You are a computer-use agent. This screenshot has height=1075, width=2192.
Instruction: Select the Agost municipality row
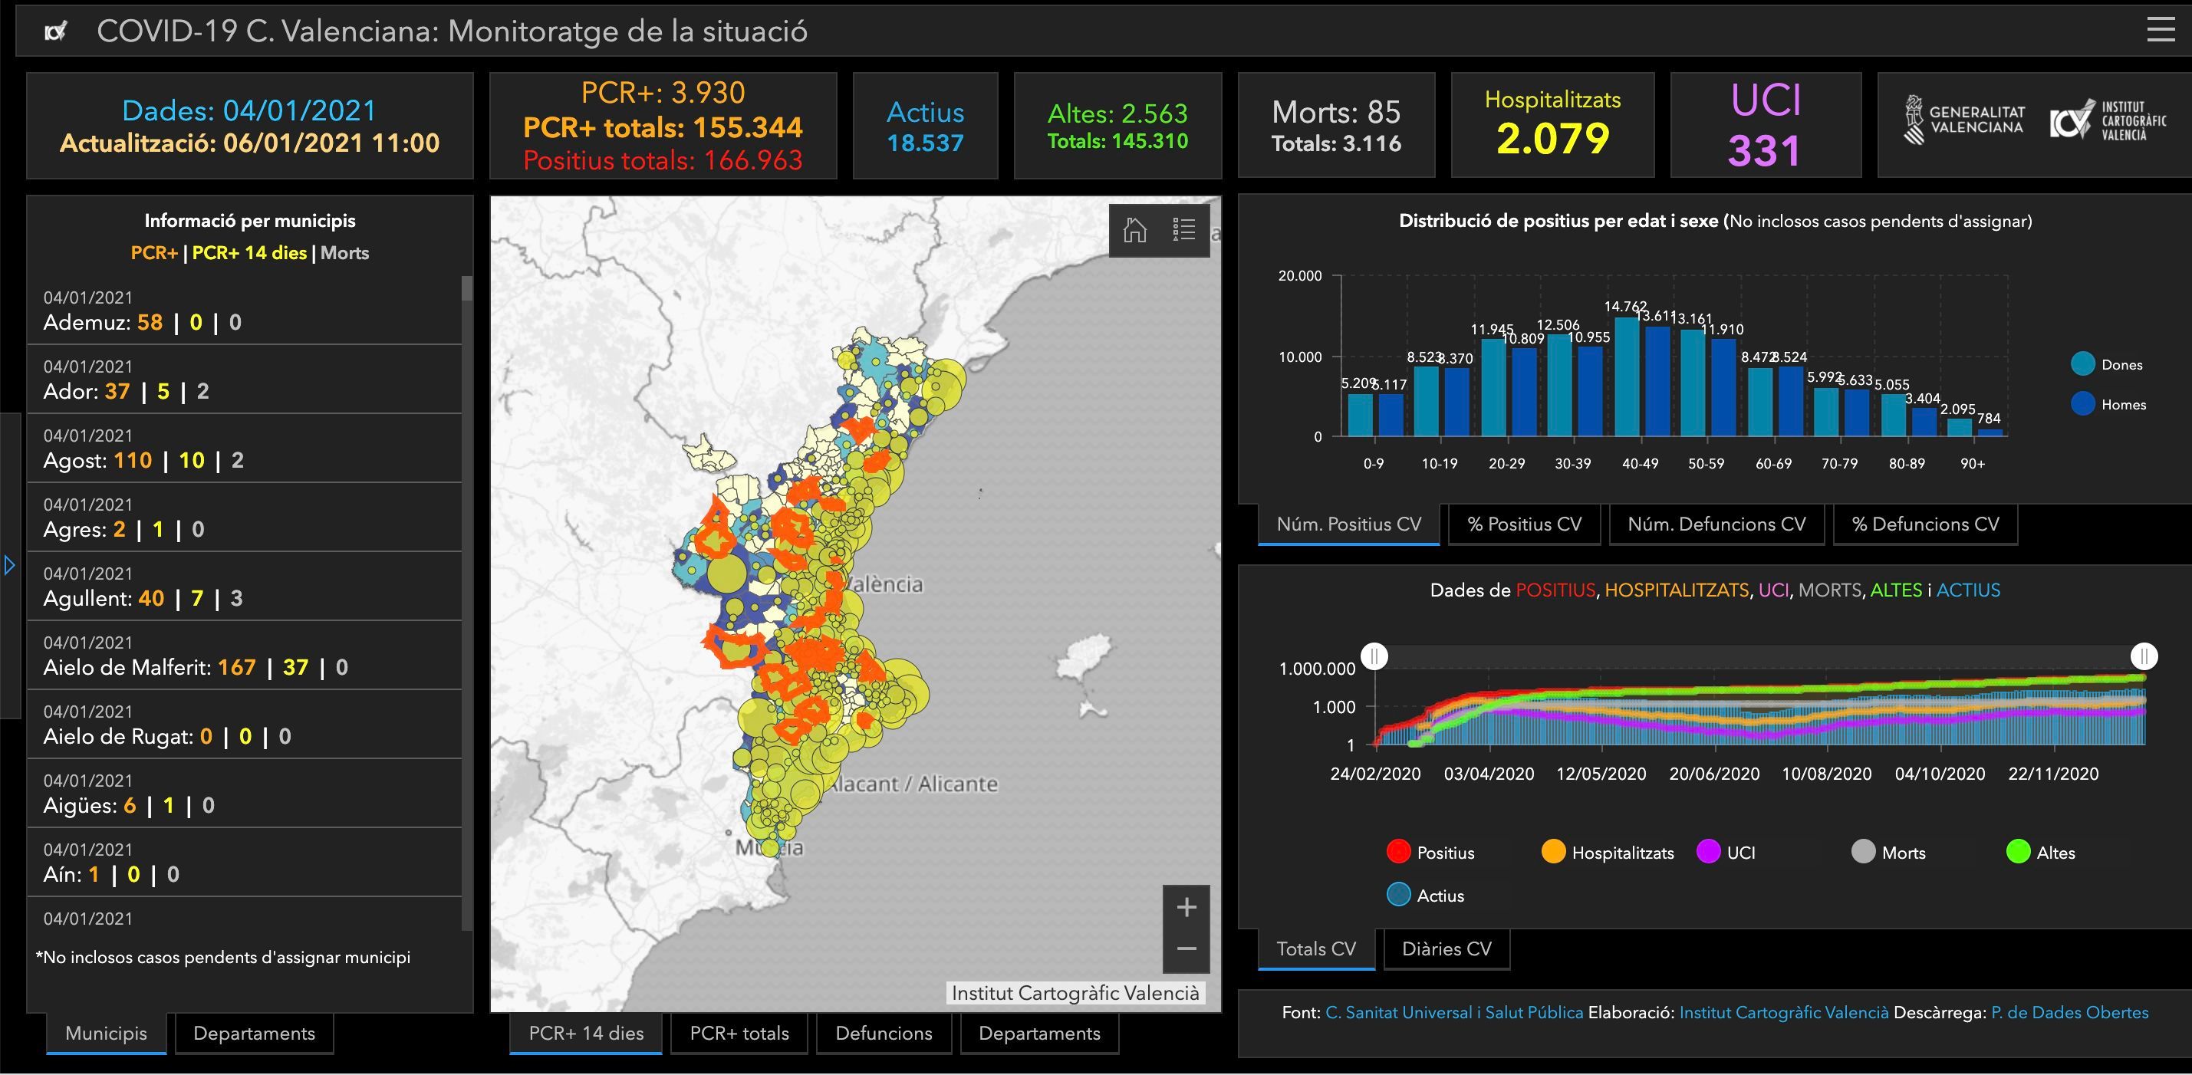coord(244,449)
